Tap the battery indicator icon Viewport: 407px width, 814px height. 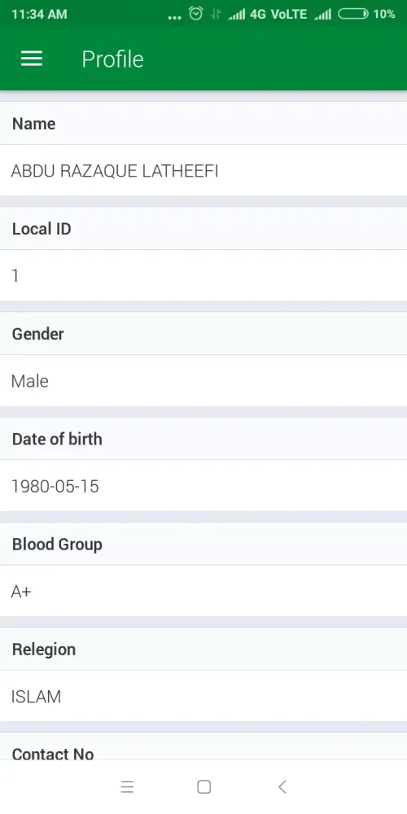click(353, 14)
